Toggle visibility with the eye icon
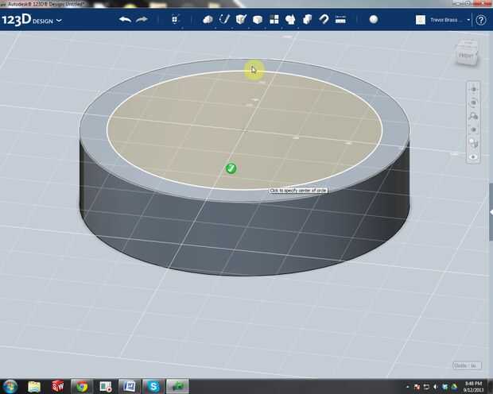The width and height of the screenshot is (493, 394). click(473, 156)
